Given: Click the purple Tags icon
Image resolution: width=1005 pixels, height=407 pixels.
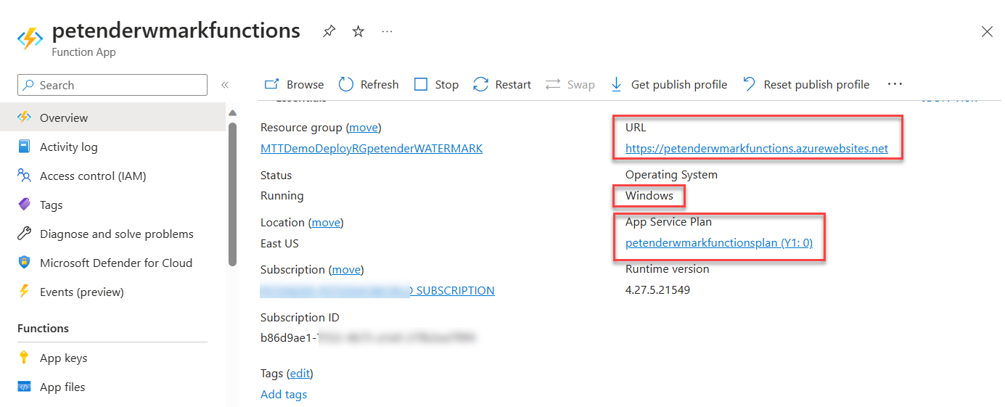Looking at the screenshot, I should click(x=25, y=205).
